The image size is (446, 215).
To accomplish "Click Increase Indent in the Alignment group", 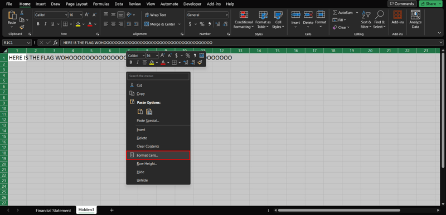I will pyautogui.click(x=136, y=24).
